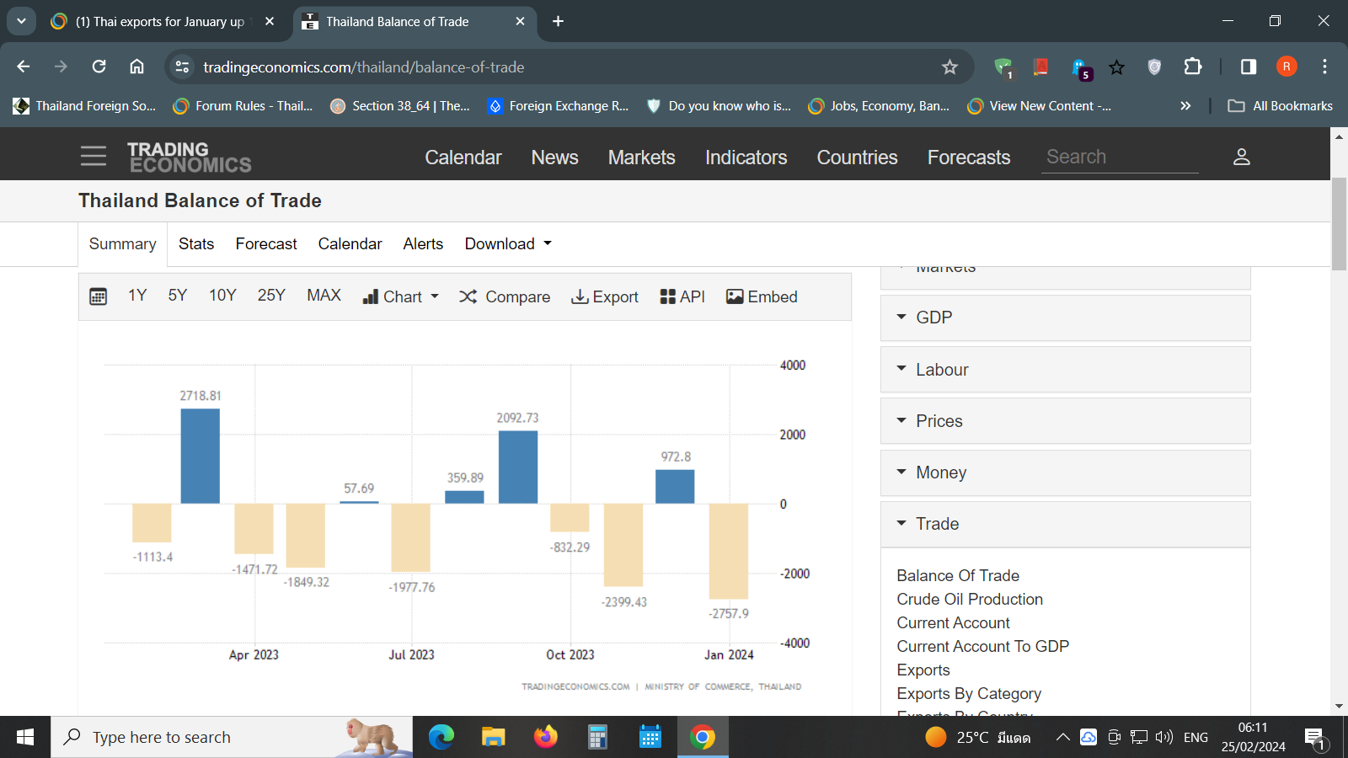Open the Current Account To GDP link

982,647
